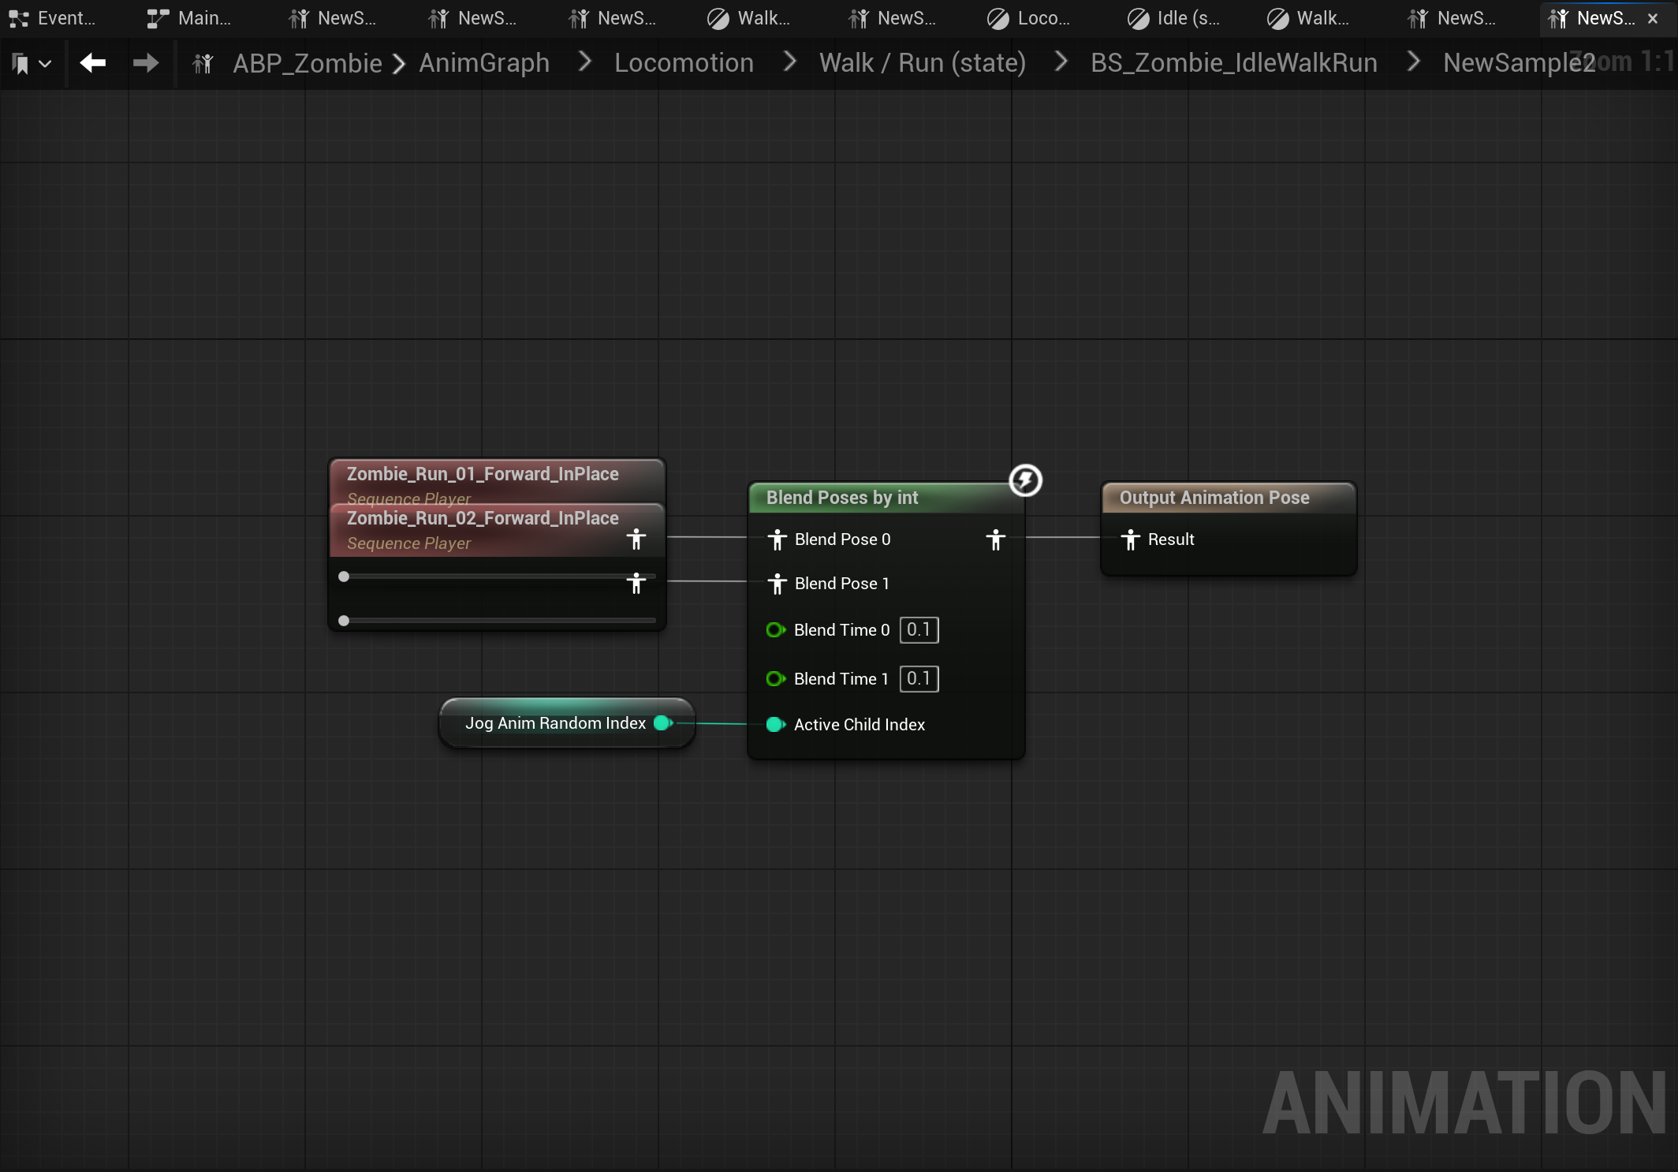
Task: Click the forward navigation arrow
Action: 145,63
